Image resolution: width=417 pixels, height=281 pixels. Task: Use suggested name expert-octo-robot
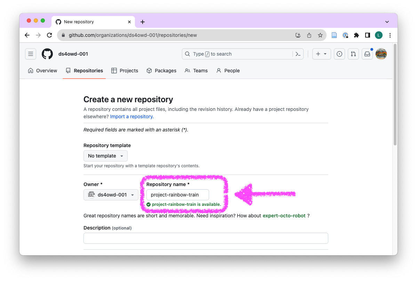coord(284,216)
